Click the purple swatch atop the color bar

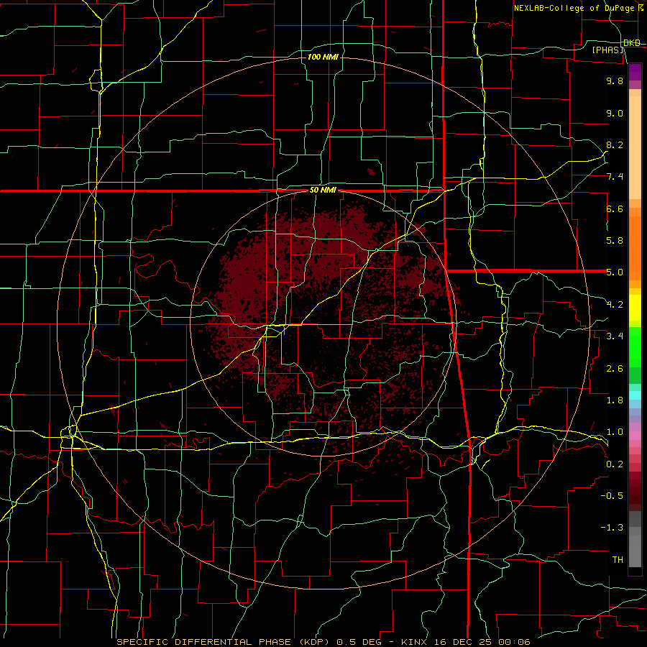(x=635, y=72)
